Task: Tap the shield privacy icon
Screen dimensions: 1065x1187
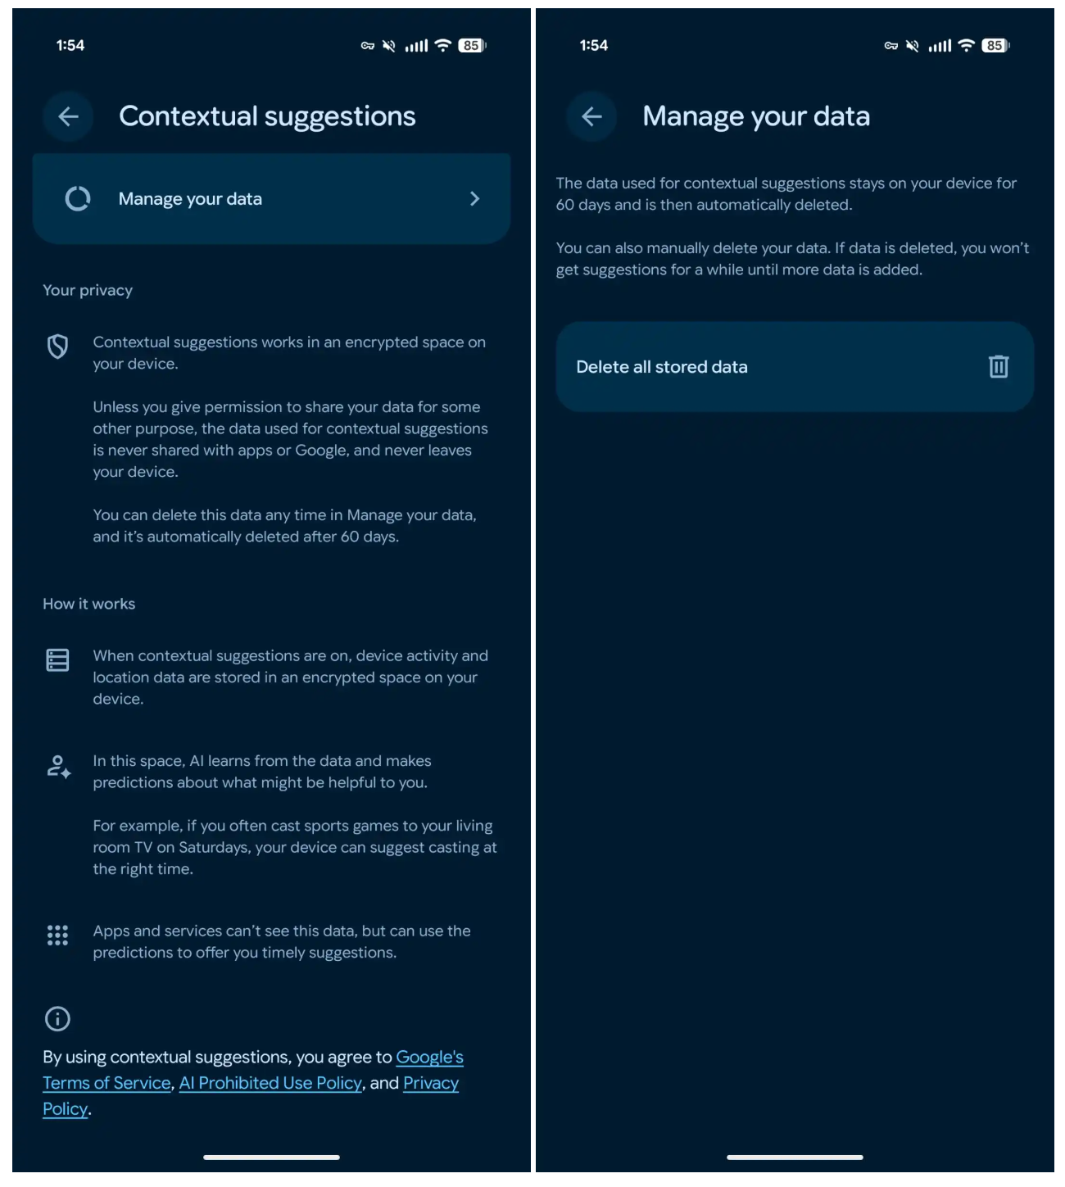Action: [57, 347]
